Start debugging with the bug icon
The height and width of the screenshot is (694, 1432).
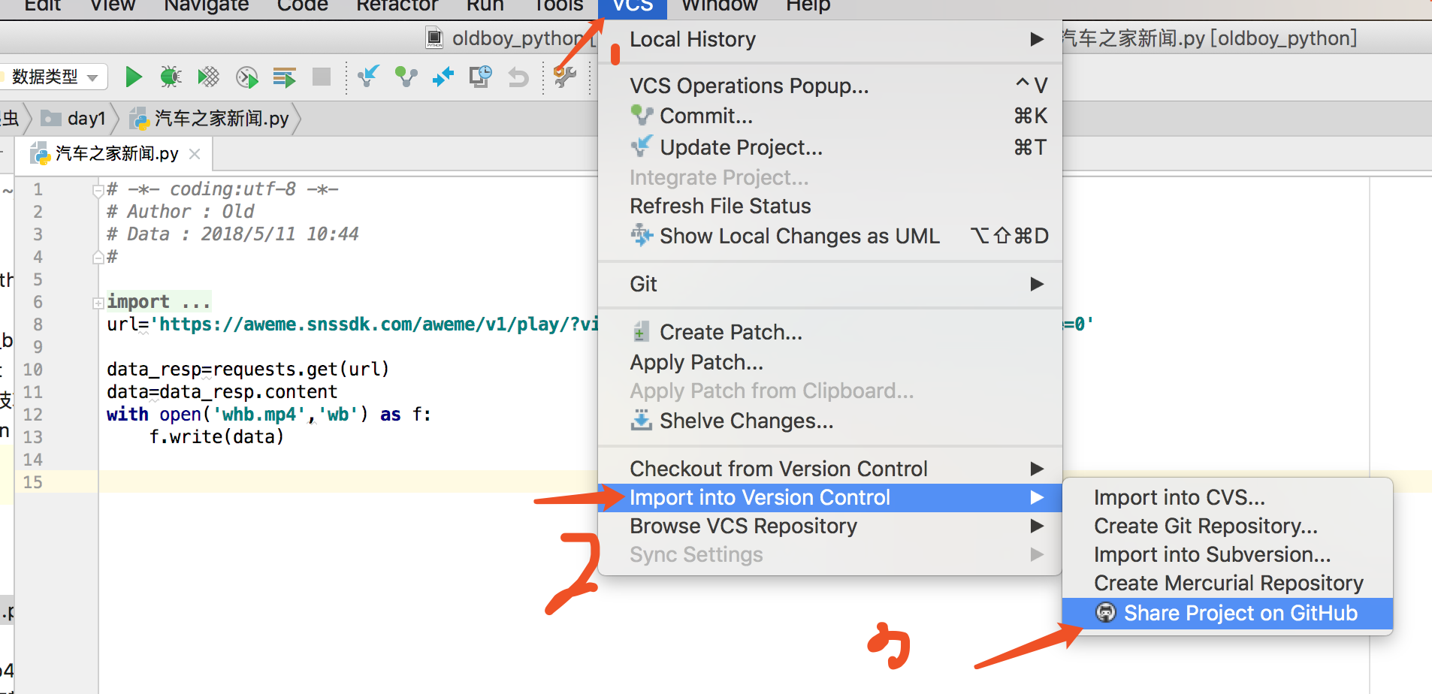click(171, 77)
